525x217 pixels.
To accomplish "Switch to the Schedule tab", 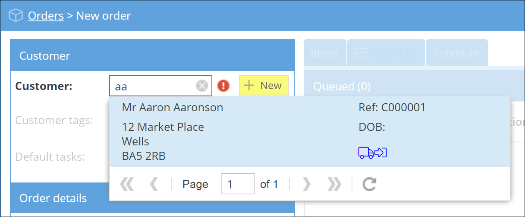I will click(x=456, y=53).
